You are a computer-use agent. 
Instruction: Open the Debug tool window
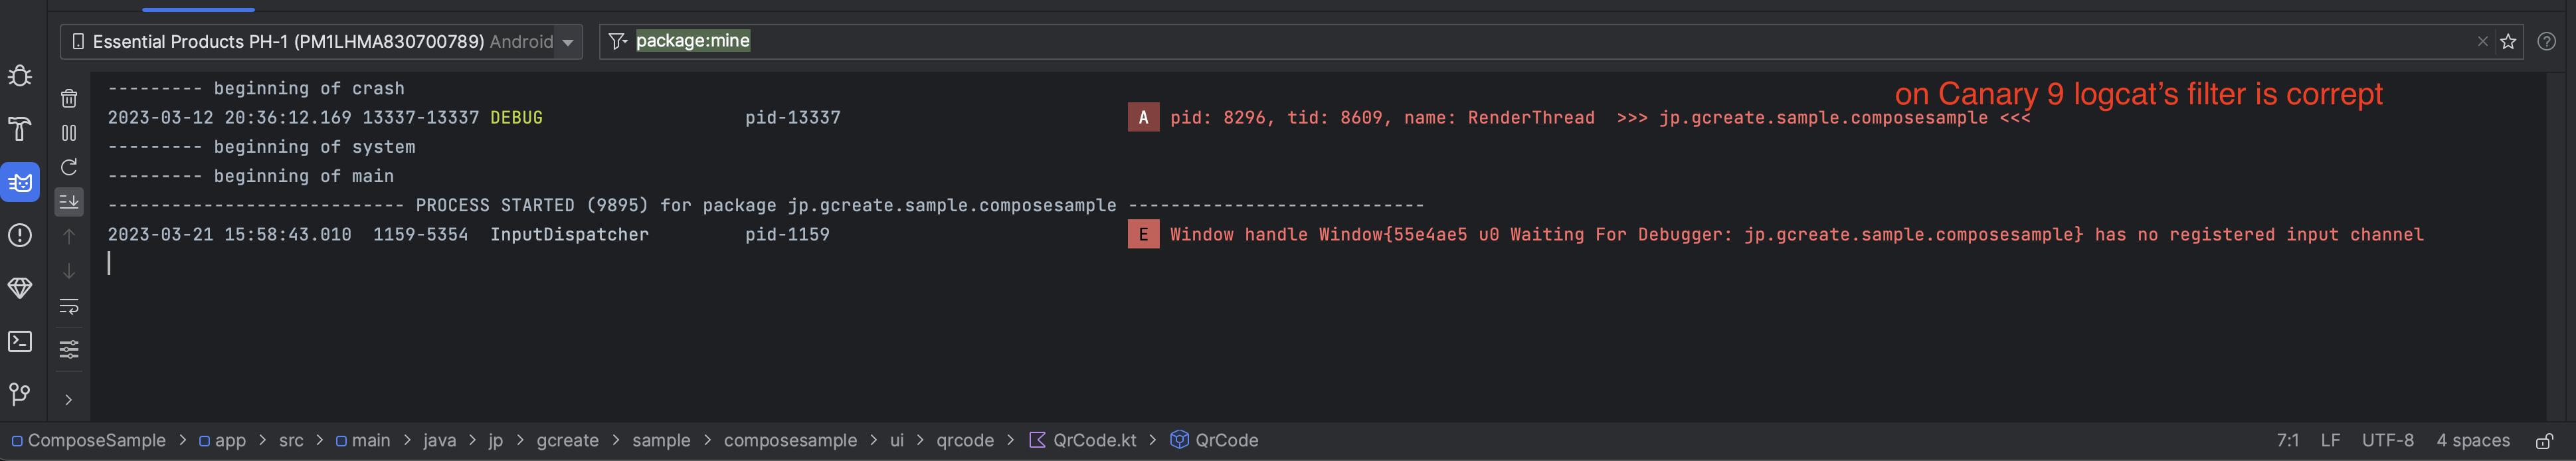click(20, 76)
